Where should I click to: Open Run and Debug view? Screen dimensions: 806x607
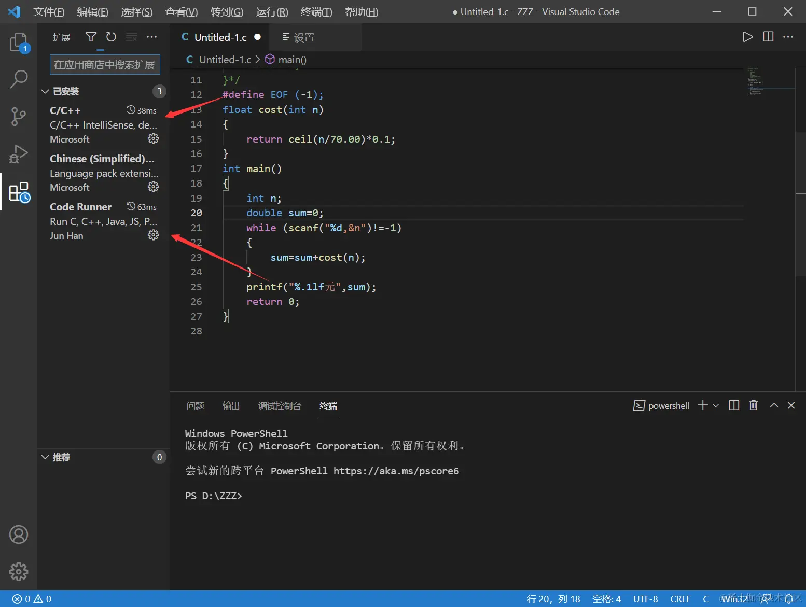19,154
